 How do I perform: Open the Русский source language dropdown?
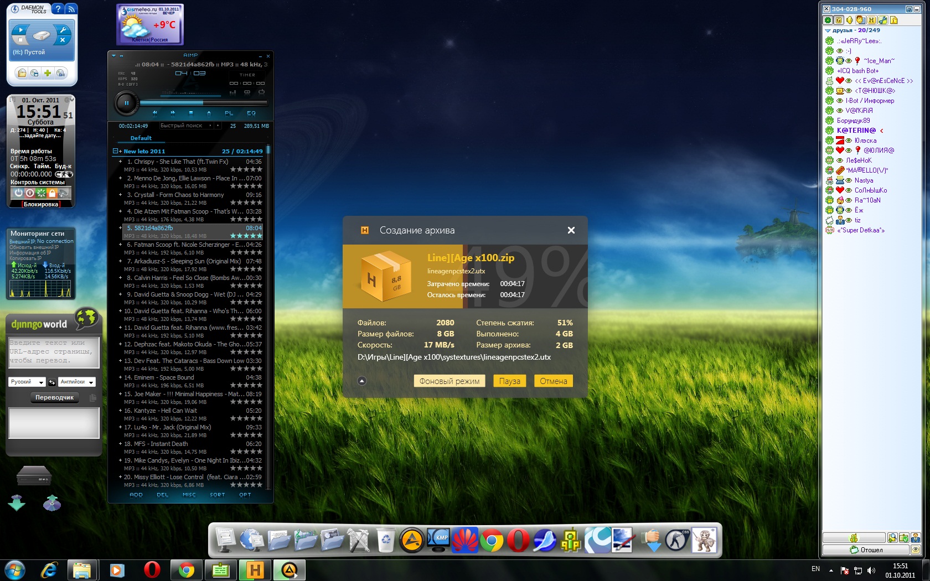click(27, 382)
